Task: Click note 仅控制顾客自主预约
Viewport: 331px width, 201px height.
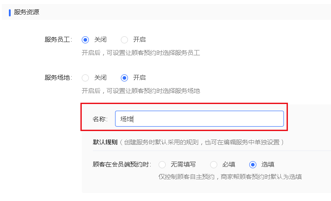Action: 230,177
